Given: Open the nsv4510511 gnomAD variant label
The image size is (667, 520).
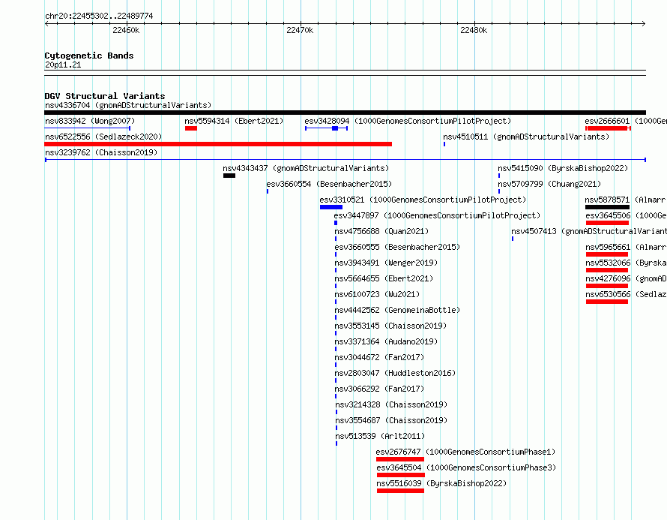Looking at the screenshot, I should (x=526, y=137).
